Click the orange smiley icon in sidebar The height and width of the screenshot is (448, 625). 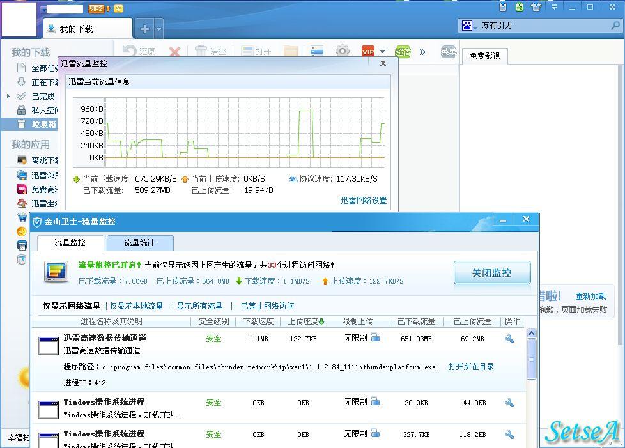(22, 231)
